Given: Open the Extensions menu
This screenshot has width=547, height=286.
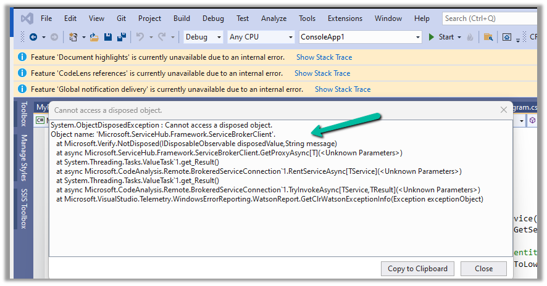Looking at the screenshot, I should tap(345, 18).
